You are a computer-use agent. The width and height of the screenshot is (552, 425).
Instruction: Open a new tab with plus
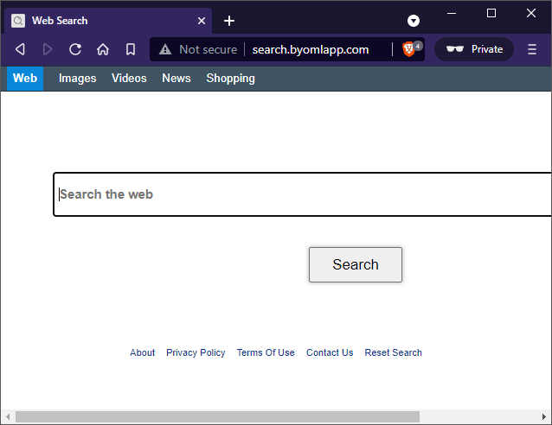[x=229, y=21]
